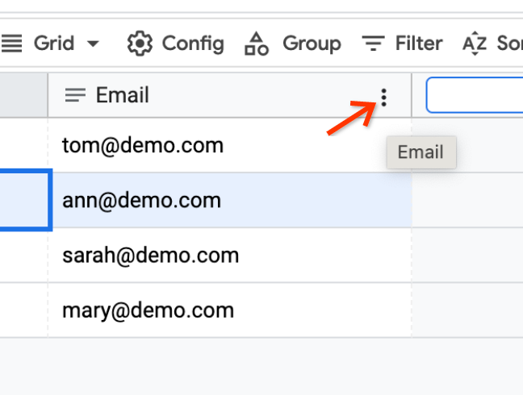
Task: Click the Filter funnel-lines icon
Action: click(373, 44)
